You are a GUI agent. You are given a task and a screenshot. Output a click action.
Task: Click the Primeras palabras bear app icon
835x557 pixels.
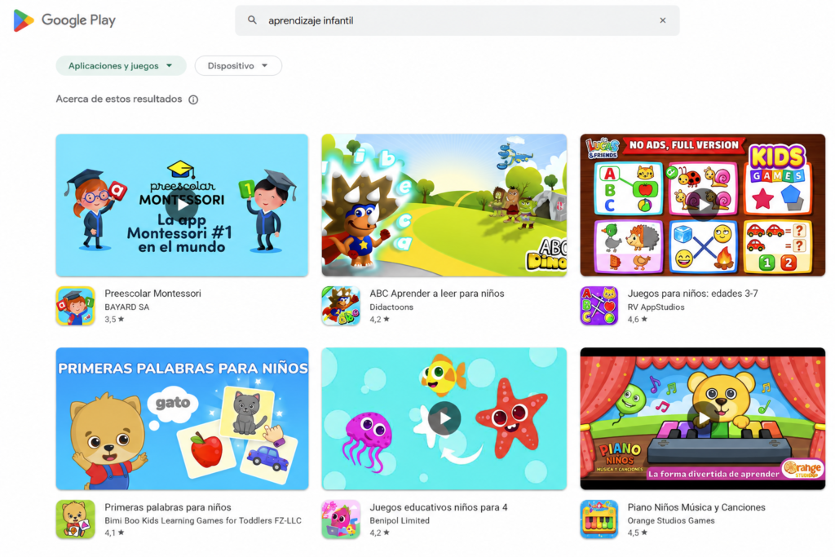click(76, 519)
